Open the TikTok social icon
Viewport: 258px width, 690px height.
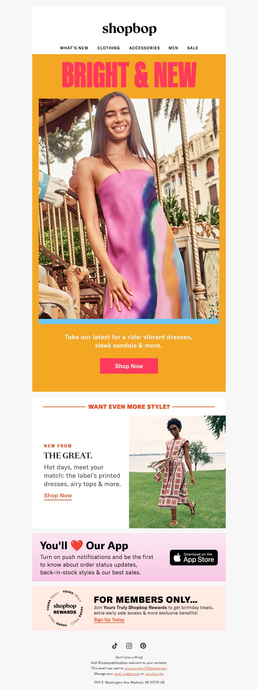[x=115, y=646]
